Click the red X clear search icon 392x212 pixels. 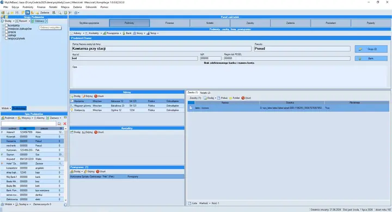pyautogui.click(x=65, y=124)
